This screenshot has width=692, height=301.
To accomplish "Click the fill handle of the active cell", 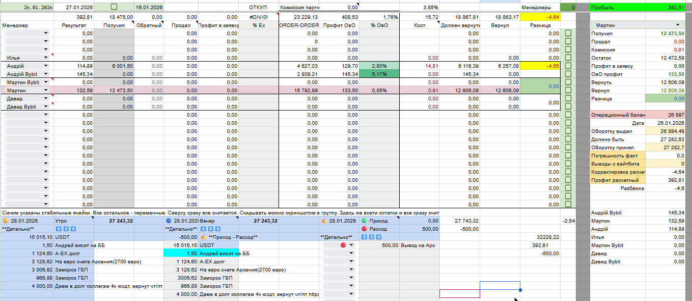I will (520, 290).
